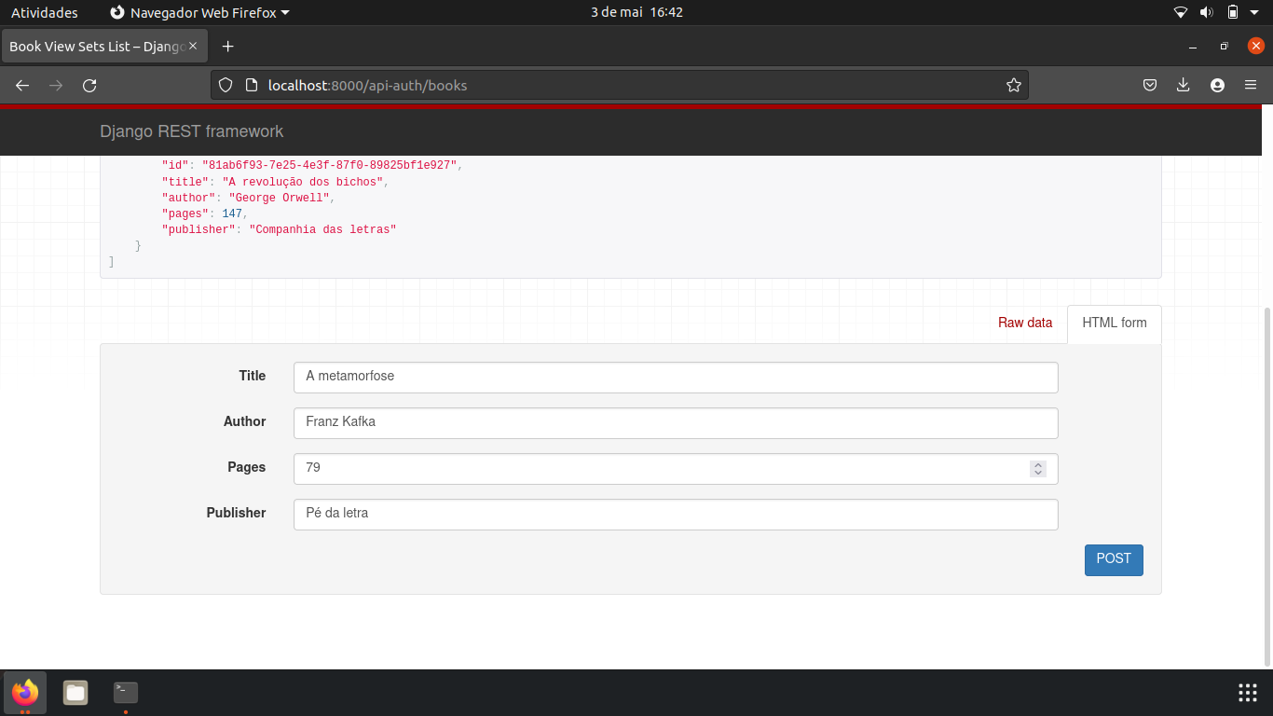Open the Activities overview
The height and width of the screenshot is (716, 1273).
tap(44, 12)
